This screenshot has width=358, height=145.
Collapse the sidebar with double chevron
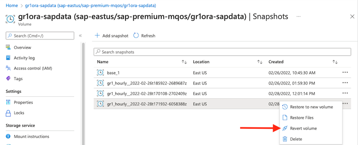click(x=80, y=36)
